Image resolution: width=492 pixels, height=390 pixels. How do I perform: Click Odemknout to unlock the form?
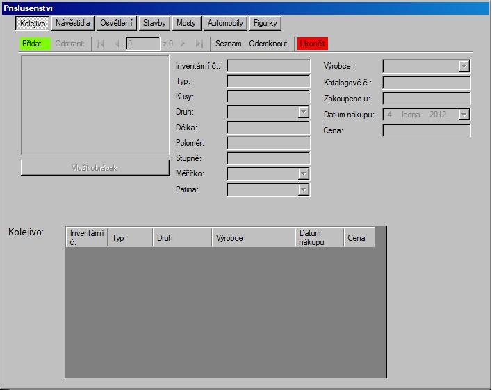click(268, 44)
